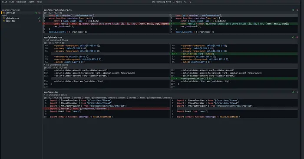Click the added '--color-muted' line 52

[x=234, y=54]
